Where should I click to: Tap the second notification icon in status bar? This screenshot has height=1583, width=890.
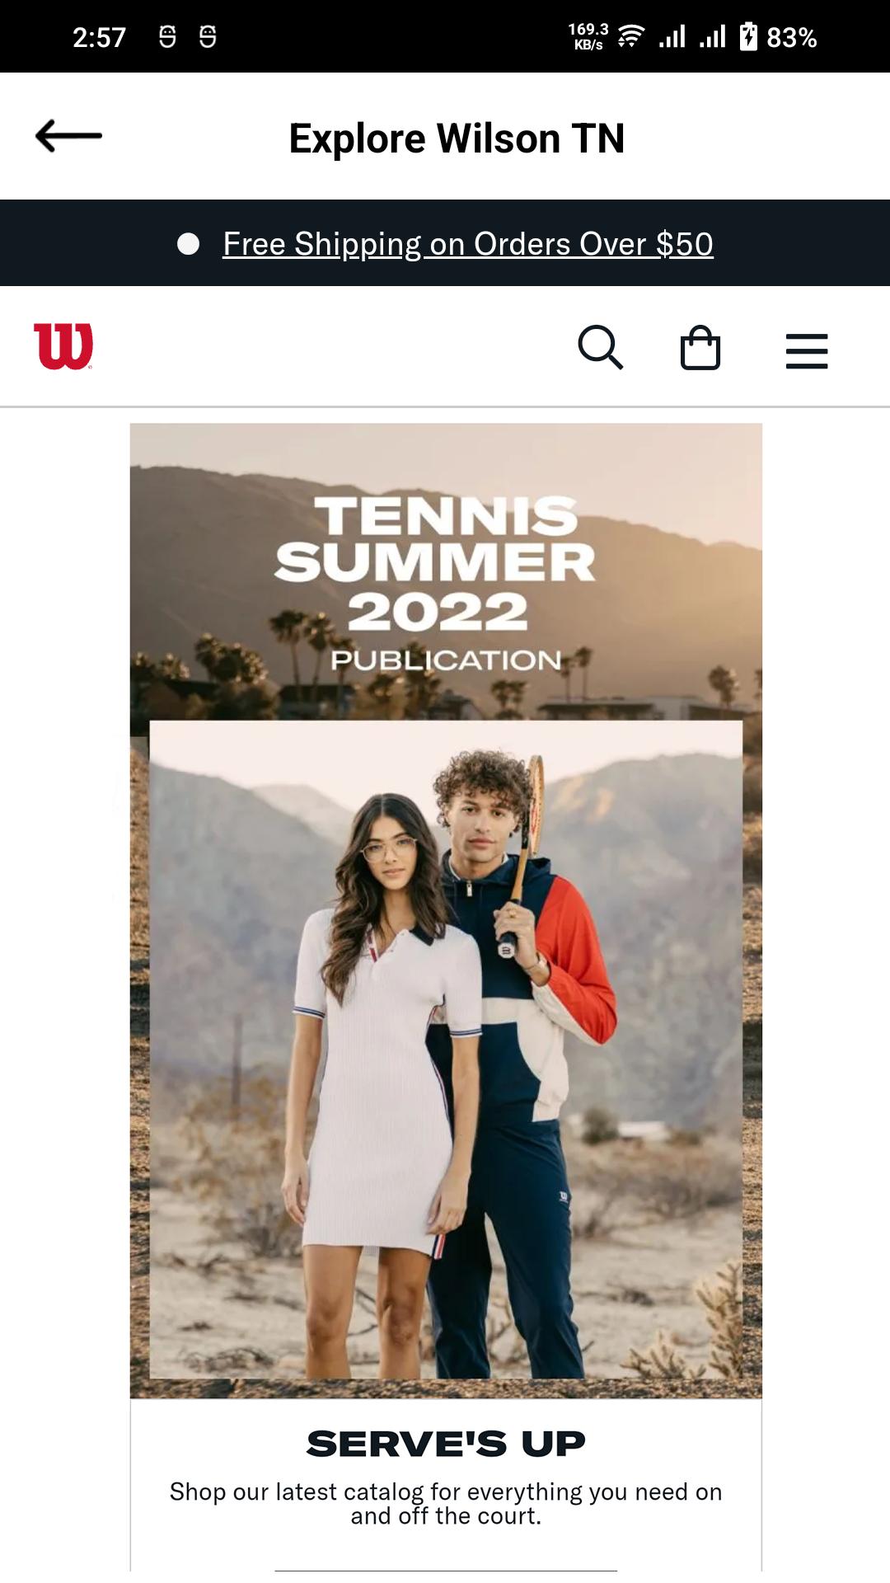click(208, 36)
